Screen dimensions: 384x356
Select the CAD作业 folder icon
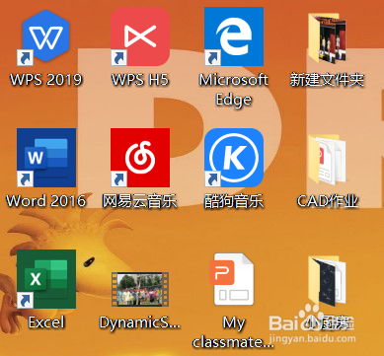coord(328,160)
